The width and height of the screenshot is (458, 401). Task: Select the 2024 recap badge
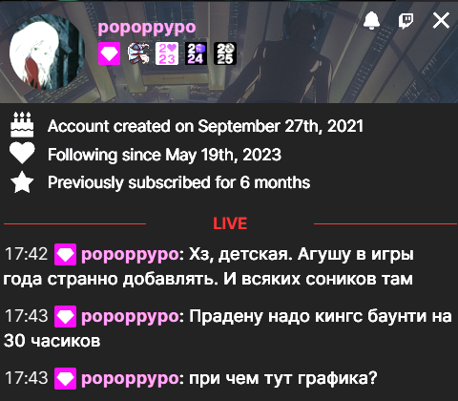click(196, 53)
